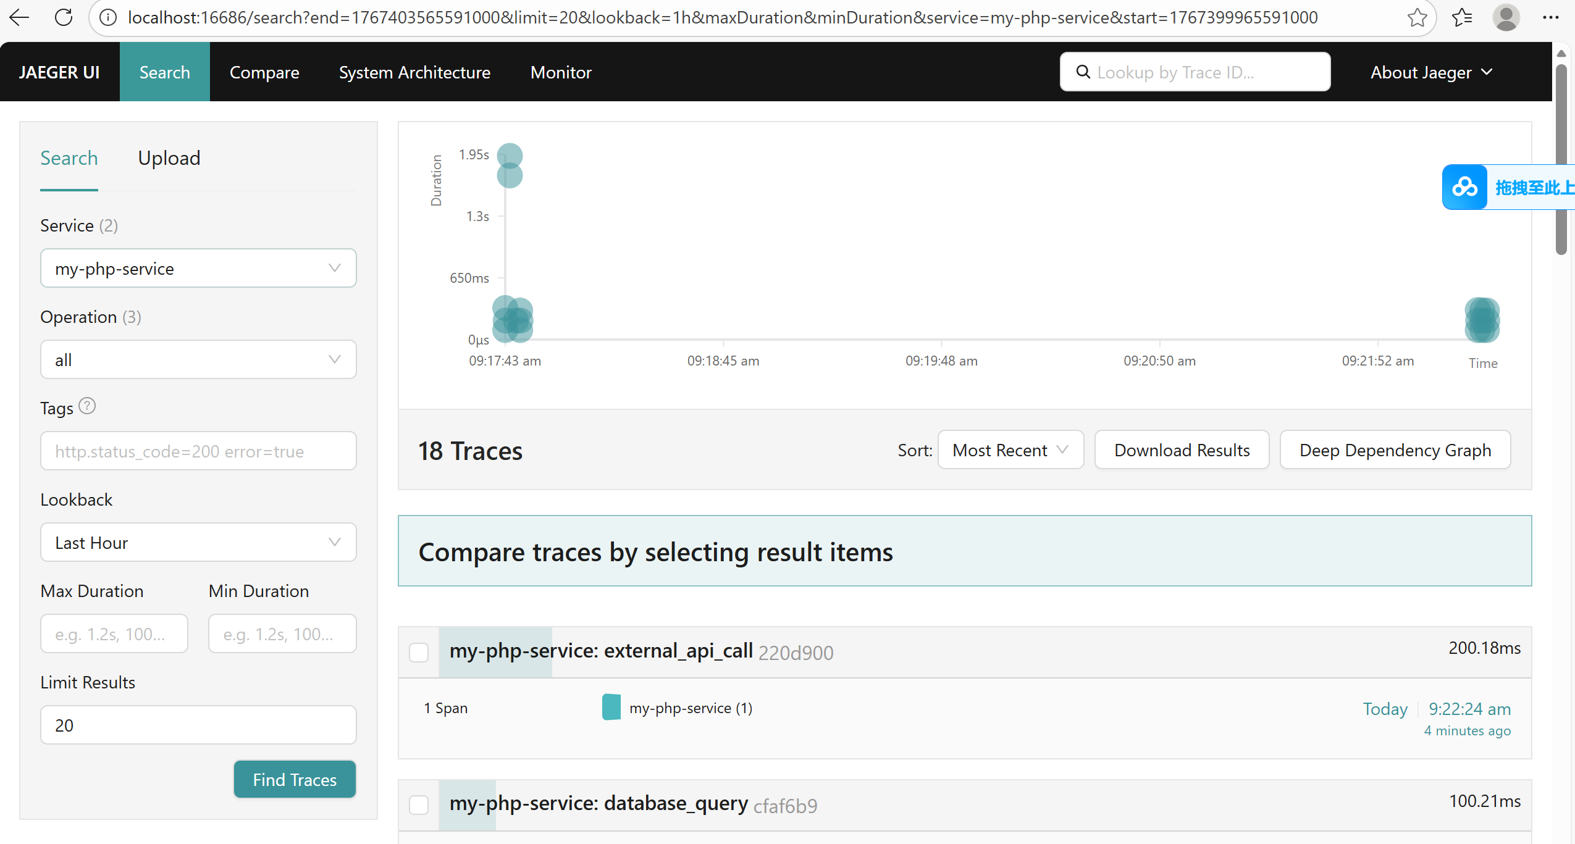Click the 18 Traces heading
Image resolution: width=1575 pixels, height=844 pixels.
(x=471, y=451)
